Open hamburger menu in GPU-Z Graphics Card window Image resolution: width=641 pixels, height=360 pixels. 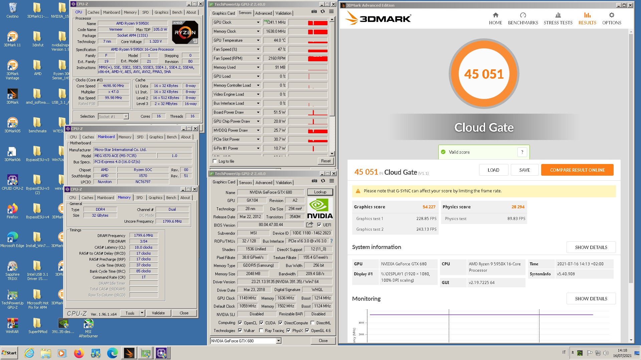pos(332,181)
